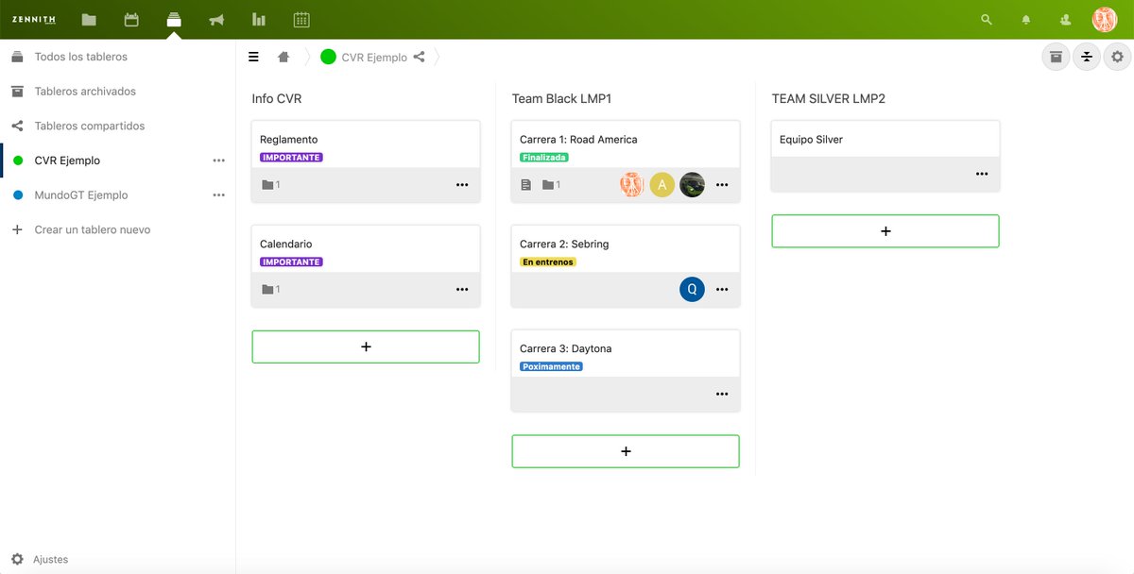Open the three-dot menu on Calendario card
This screenshot has height=574, width=1134.
tap(462, 289)
